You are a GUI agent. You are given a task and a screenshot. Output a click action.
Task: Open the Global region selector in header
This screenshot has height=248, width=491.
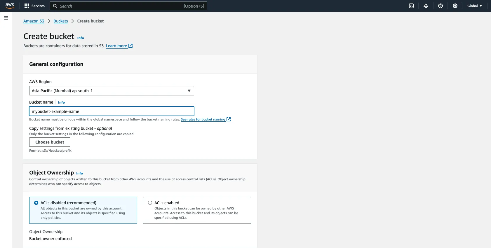(x=475, y=6)
